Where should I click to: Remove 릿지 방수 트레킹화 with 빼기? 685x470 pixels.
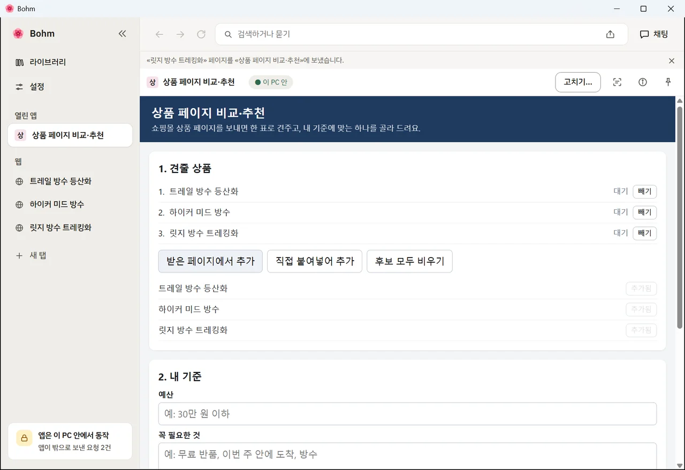click(x=645, y=233)
